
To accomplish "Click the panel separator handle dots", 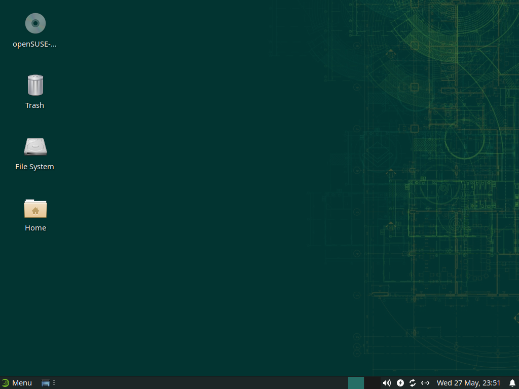I will click(54, 383).
